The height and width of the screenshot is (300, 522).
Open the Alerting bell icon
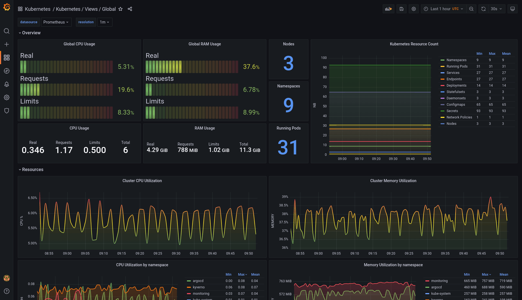coord(7,84)
